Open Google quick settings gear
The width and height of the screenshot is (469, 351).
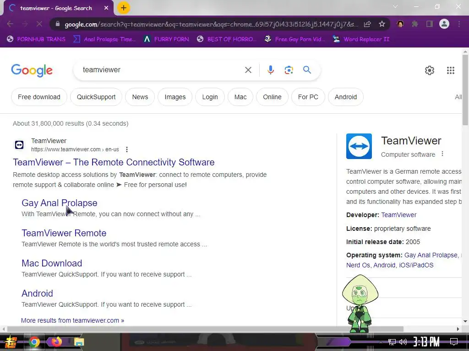(430, 70)
